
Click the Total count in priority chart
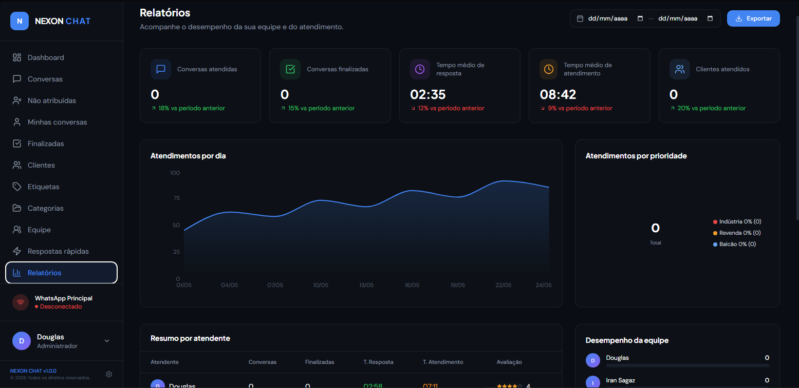pyautogui.click(x=656, y=228)
